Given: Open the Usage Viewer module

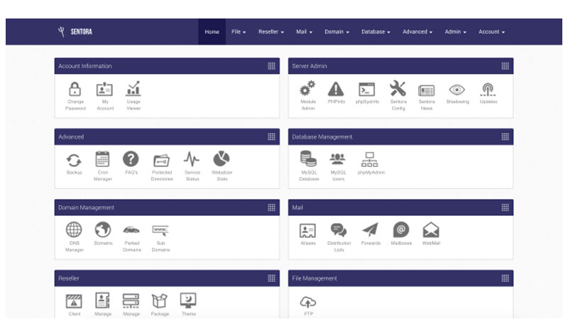Looking at the screenshot, I should pos(133,89).
